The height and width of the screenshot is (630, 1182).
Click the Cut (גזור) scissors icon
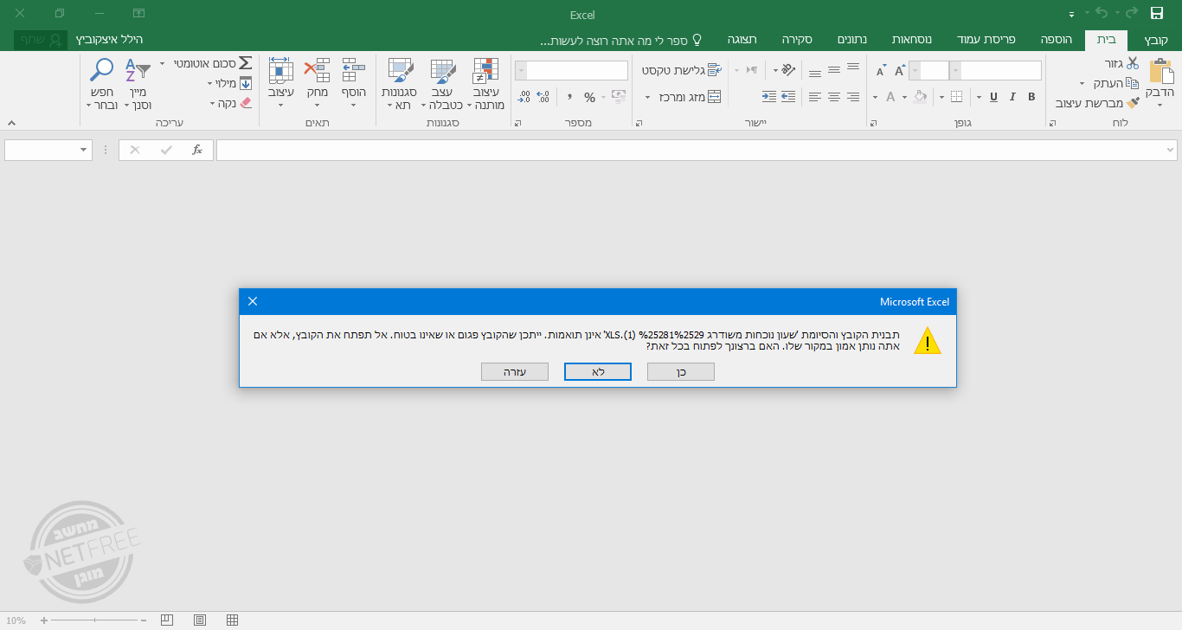click(x=1133, y=64)
